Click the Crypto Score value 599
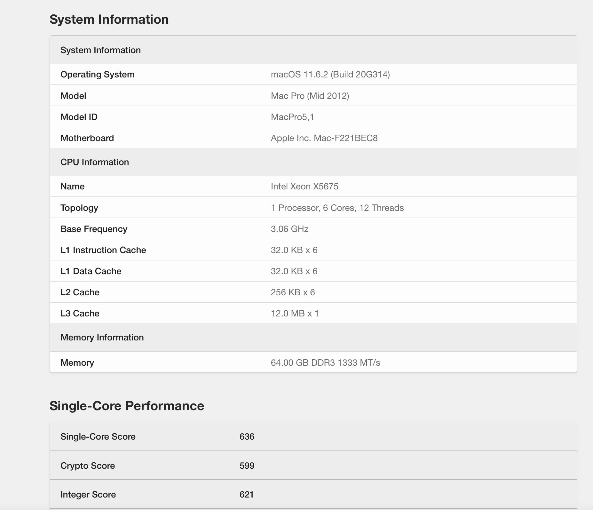 coord(247,466)
